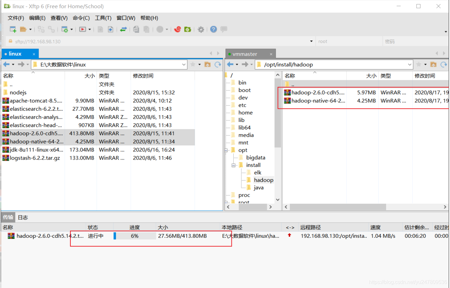Open the dropdown arrow beside Open Session folder
This screenshot has width=450, height=288.
click(x=31, y=29)
